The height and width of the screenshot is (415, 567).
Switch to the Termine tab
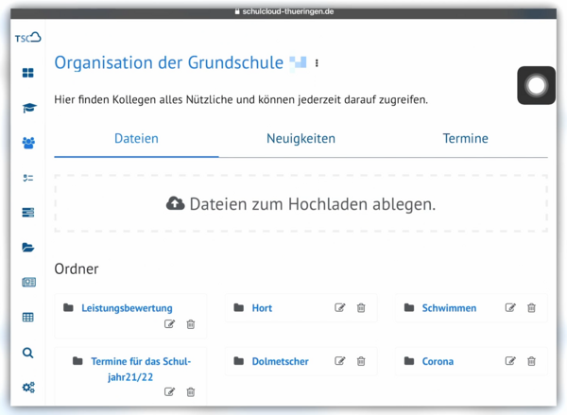[465, 139]
